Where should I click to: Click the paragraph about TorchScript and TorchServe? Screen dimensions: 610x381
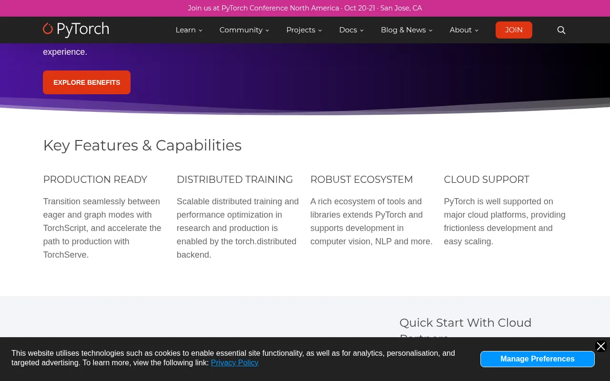(103, 228)
